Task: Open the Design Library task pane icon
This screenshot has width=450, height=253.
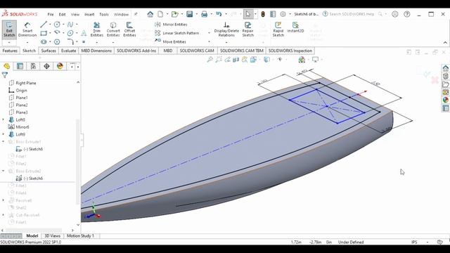Action: click(x=445, y=77)
